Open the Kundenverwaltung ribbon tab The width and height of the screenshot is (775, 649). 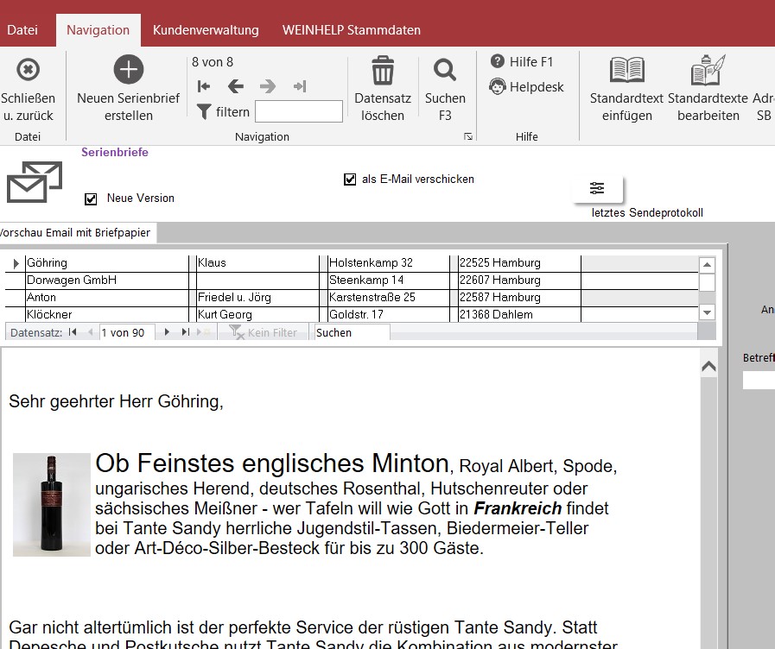(206, 30)
